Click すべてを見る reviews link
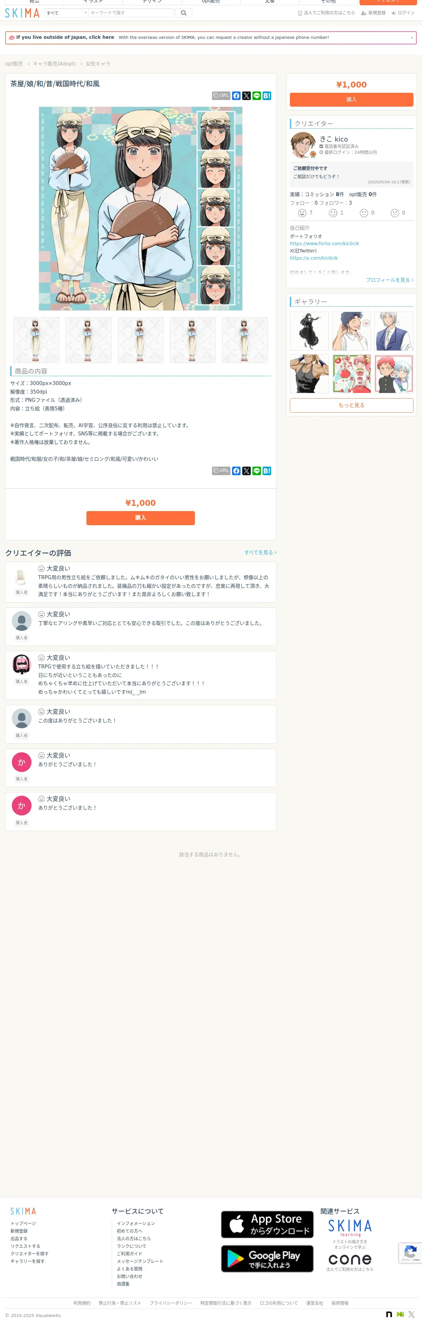This screenshot has width=422, height=1342. (x=260, y=553)
